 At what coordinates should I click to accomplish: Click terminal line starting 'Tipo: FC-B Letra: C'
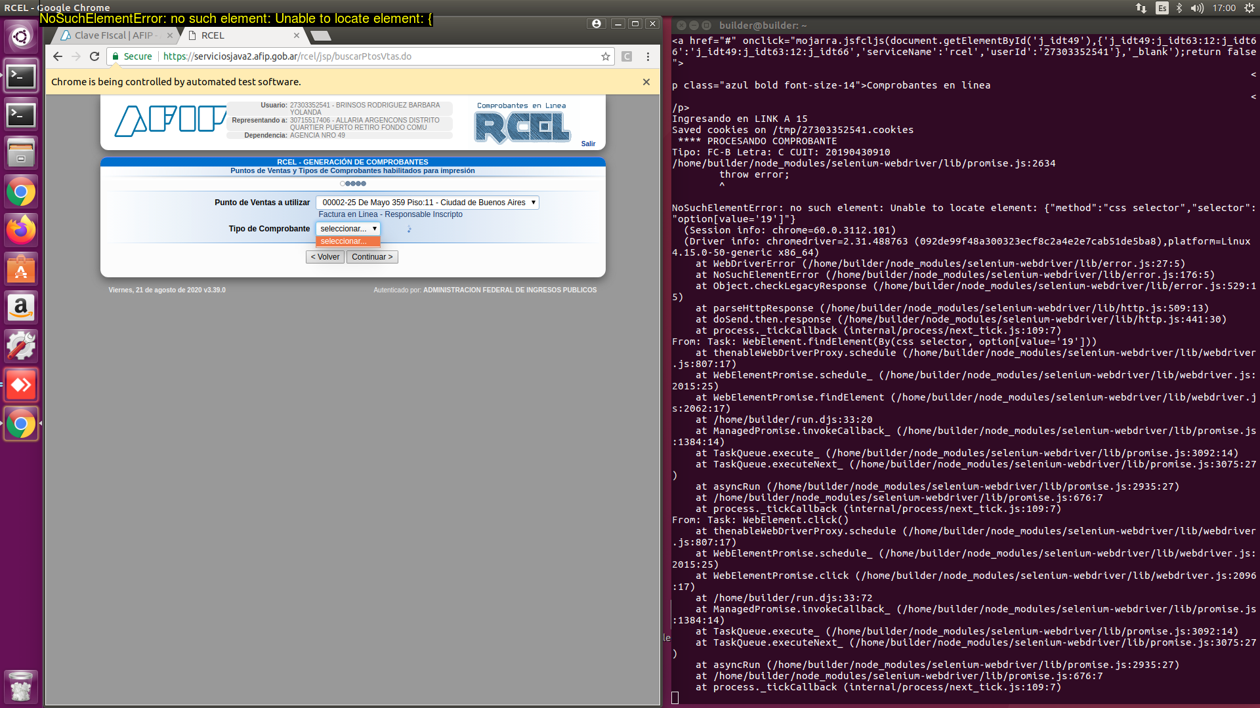pos(781,152)
